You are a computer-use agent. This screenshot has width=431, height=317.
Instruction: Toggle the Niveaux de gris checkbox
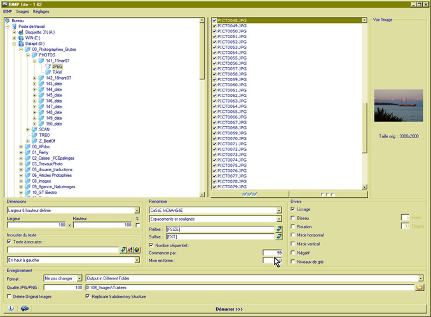[x=293, y=261]
